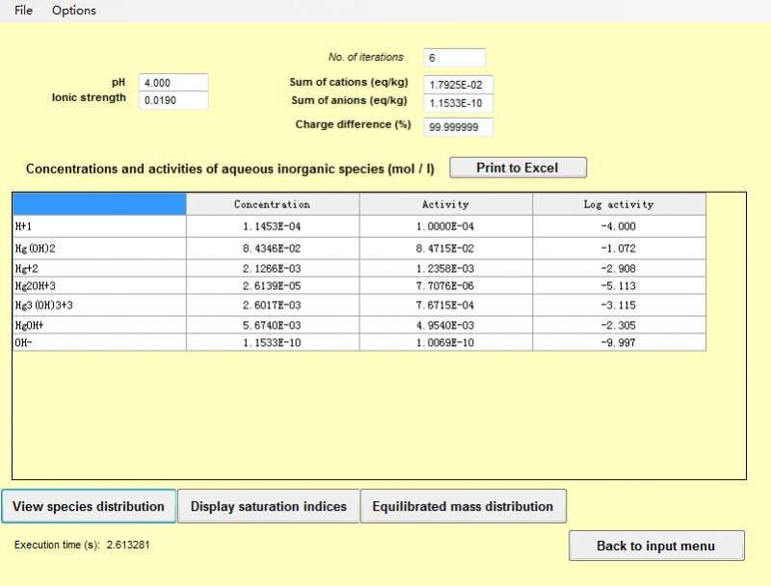Click concentration cell 1.1453E-04
771x586 pixels.
click(273, 226)
